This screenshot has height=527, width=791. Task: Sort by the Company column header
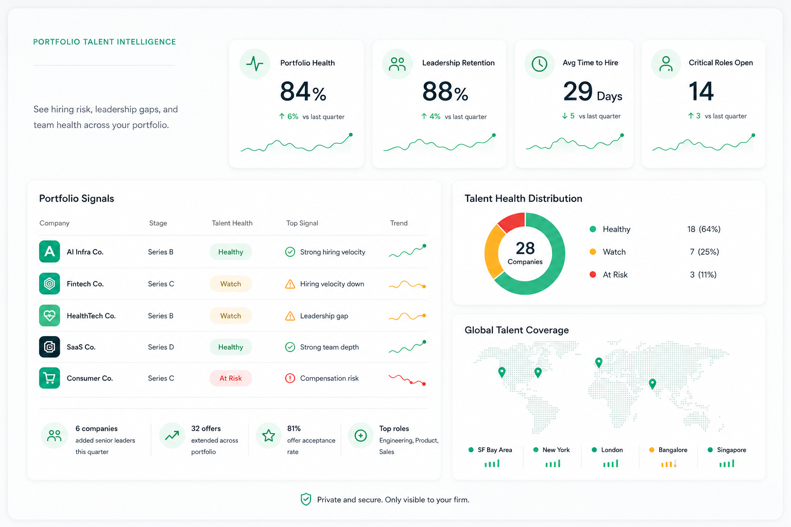point(54,223)
